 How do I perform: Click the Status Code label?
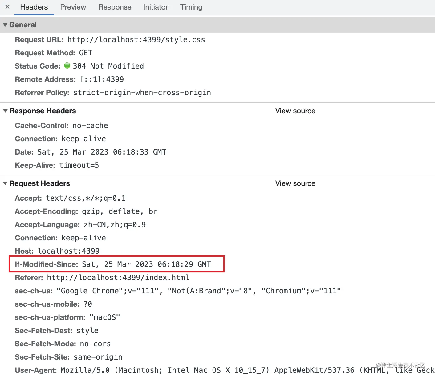click(x=38, y=66)
